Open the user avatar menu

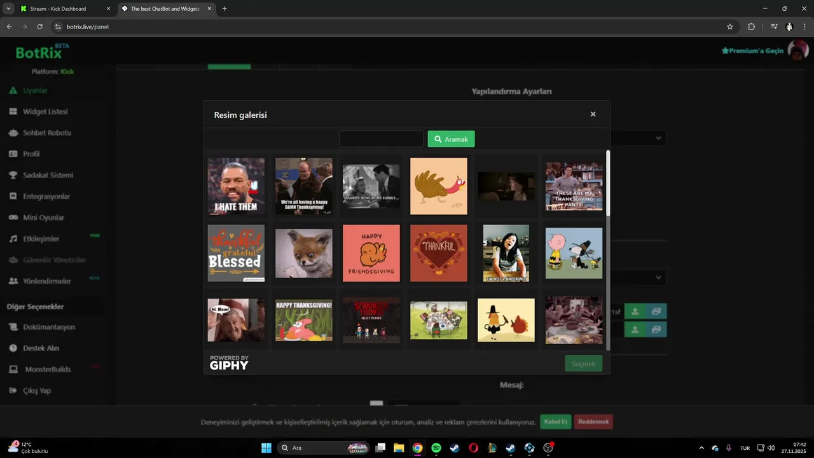click(797, 50)
